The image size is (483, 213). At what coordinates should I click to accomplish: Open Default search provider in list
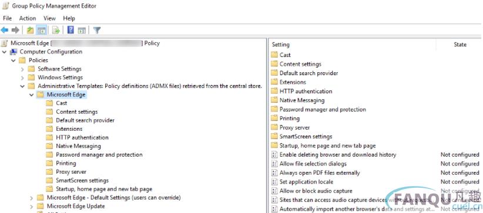(308, 73)
